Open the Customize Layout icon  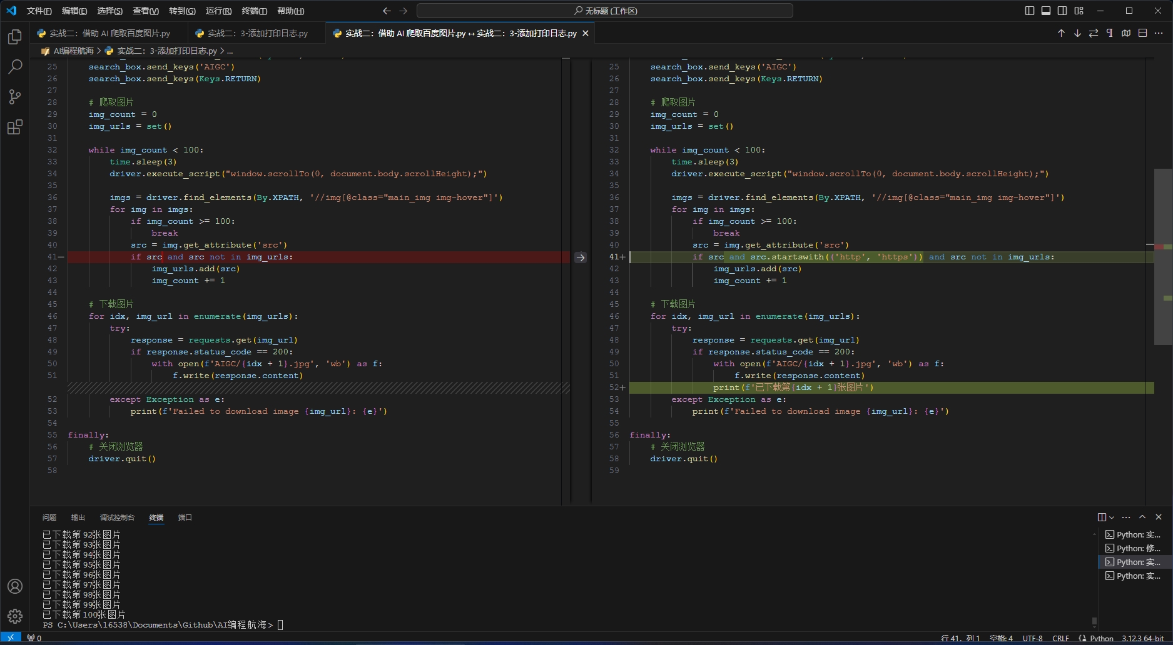point(1079,11)
